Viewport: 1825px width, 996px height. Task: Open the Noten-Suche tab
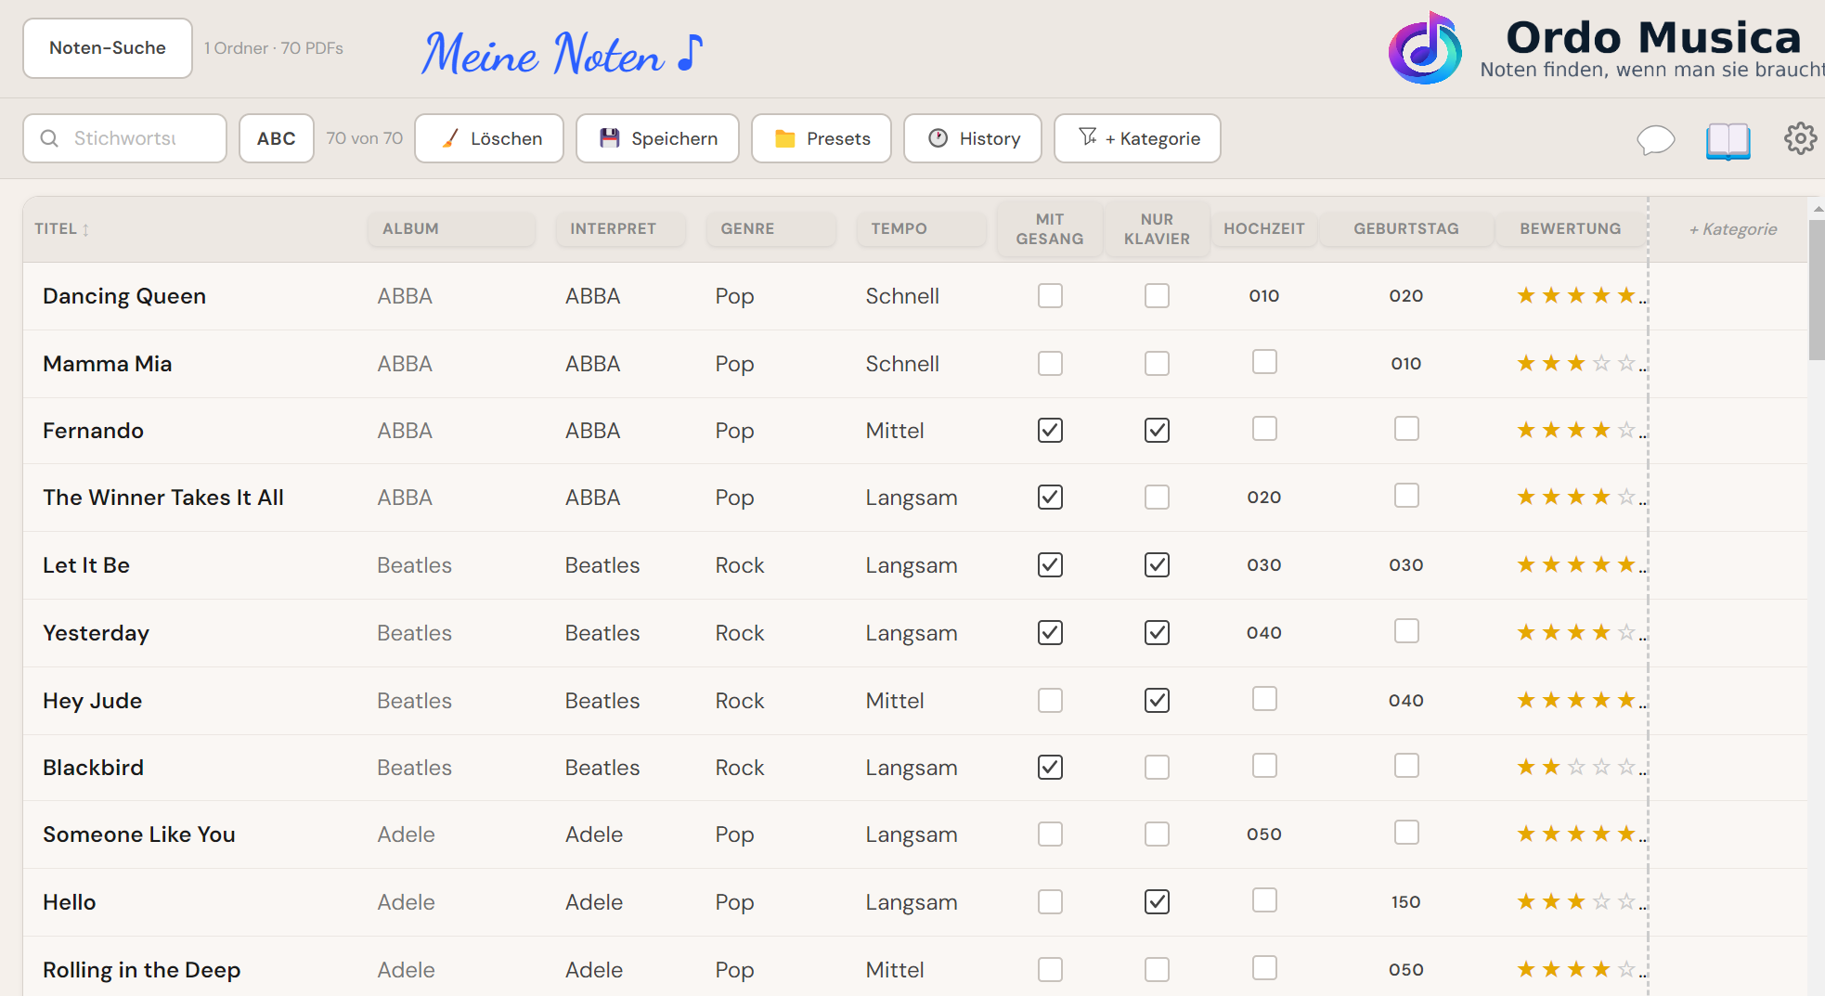coord(108,48)
